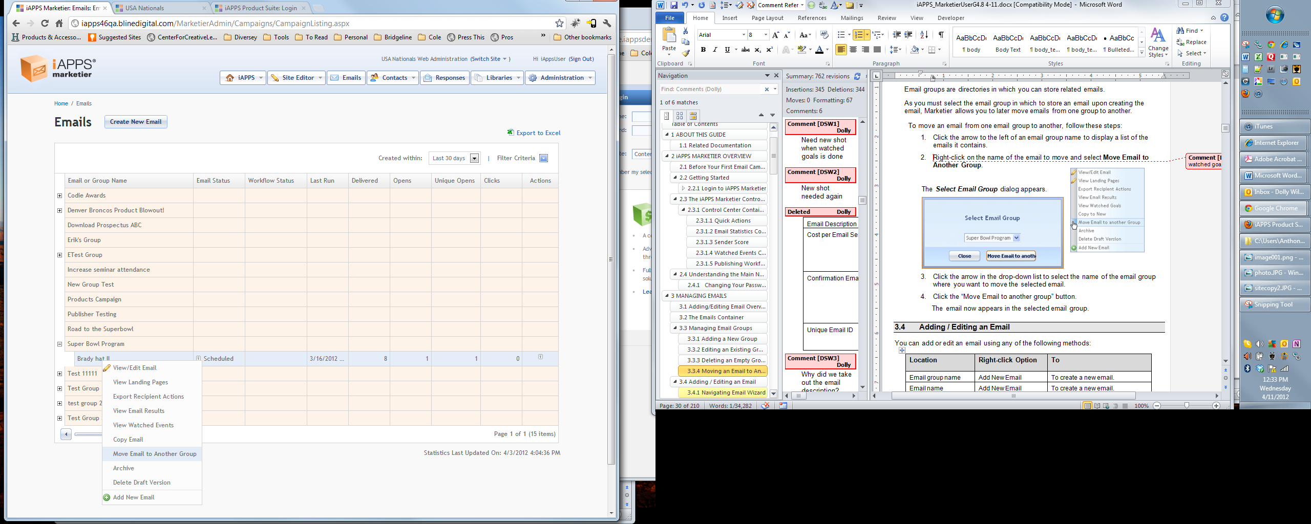
Task: Bookmark this page with the star icon
Action: click(559, 23)
